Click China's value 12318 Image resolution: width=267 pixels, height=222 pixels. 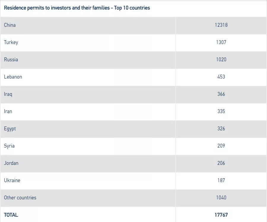point(221,25)
